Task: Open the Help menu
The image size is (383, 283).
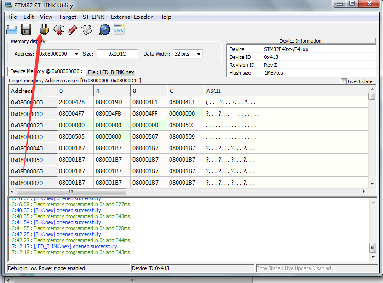Action: 165,17
